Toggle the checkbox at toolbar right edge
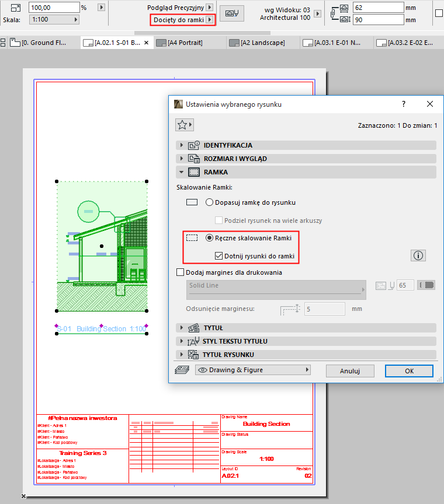Image resolution: width=444 pixels, height=504 pixels. click(439, 13)
